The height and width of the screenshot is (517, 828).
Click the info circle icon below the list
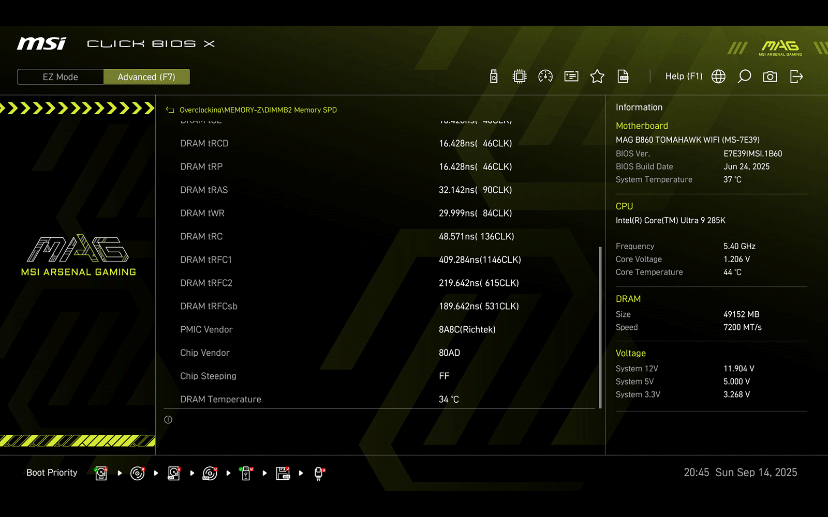(x=168, y=420)
